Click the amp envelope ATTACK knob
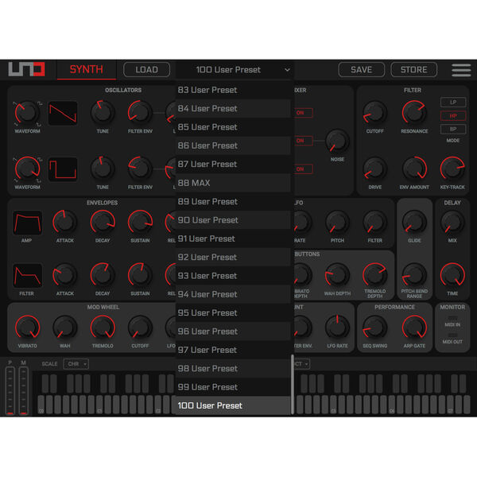The image size is (477, 477). [65, 222]
